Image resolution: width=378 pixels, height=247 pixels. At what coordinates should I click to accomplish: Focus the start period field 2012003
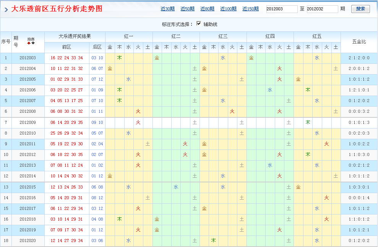point(282,9)
